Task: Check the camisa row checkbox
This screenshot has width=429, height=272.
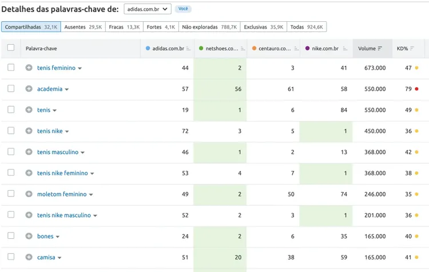Action: [x=11, y=257]
